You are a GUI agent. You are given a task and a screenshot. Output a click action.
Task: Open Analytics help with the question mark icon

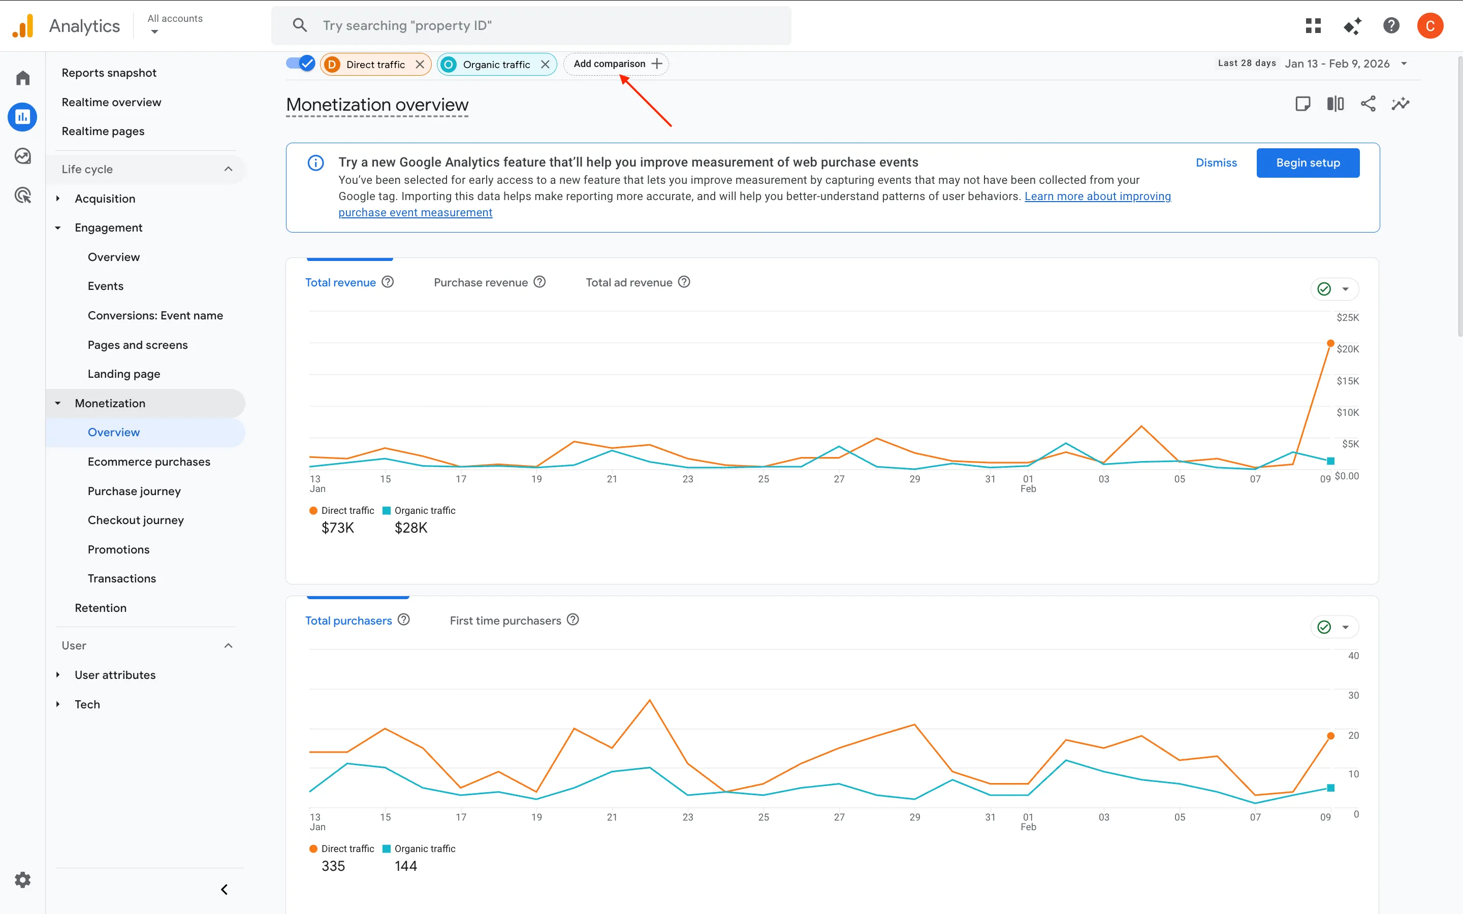point(1392,25)
